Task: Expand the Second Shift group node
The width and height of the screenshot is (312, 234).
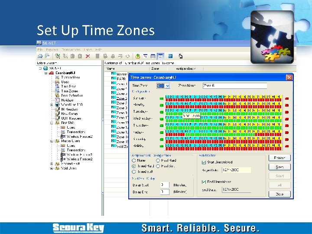Action: [52, 164]
